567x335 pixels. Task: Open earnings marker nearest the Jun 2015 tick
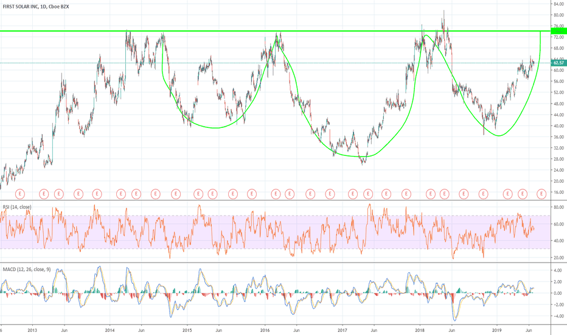[x=213, y=194]
